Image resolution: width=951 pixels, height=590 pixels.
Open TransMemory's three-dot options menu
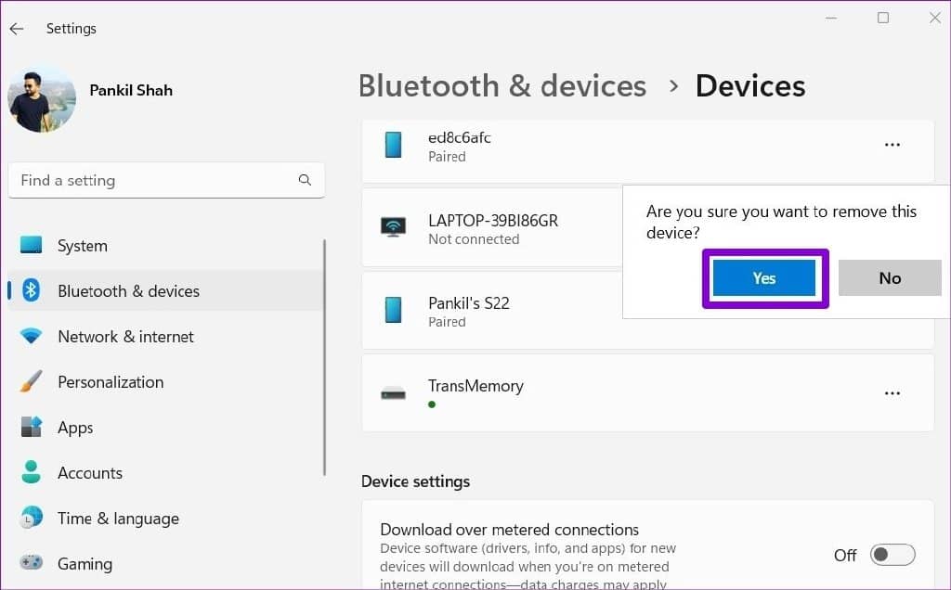[x=892, y=393]
